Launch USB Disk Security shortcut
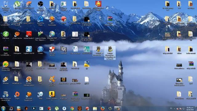197x111 pixels. tap(52, 51)
